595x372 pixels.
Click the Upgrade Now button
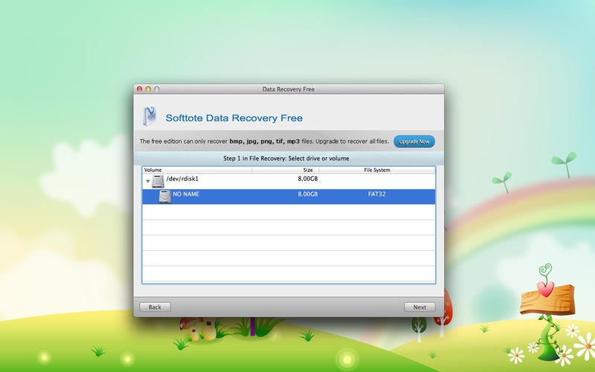(414, 141)
